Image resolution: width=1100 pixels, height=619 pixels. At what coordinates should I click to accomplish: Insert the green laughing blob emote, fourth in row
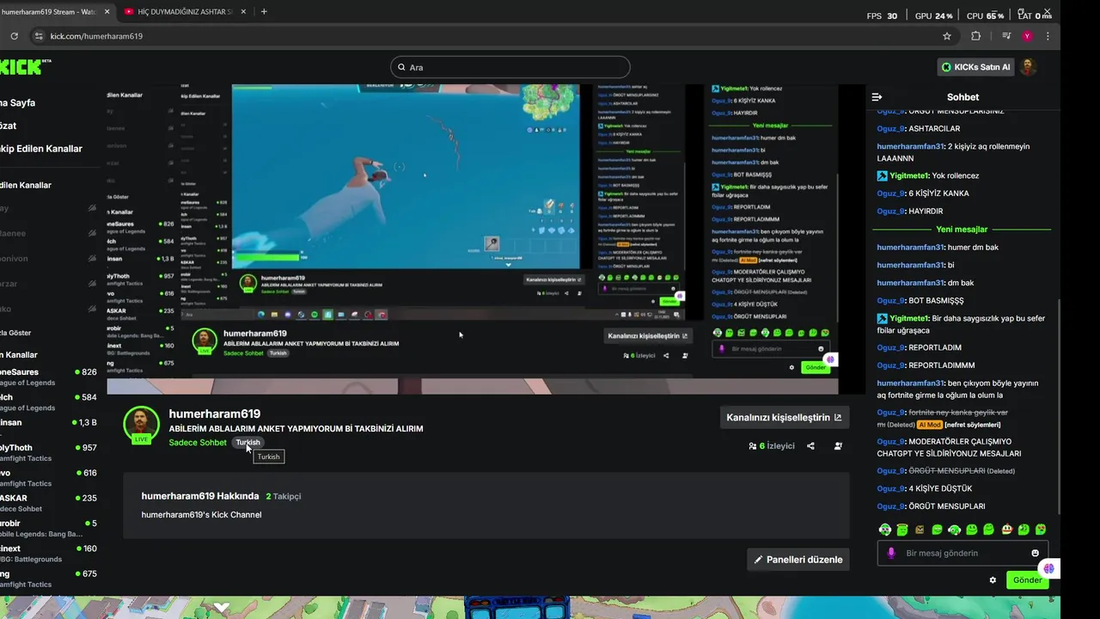937,530
